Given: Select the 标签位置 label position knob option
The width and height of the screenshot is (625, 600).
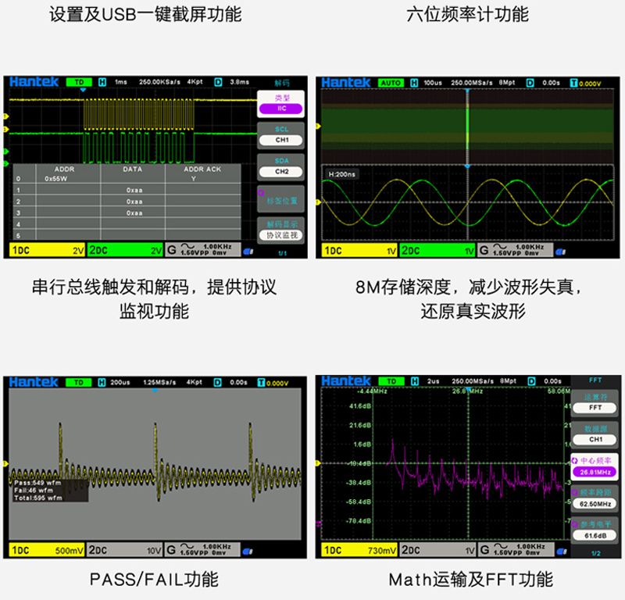Looking at the screenshot, I should (281, 198).
